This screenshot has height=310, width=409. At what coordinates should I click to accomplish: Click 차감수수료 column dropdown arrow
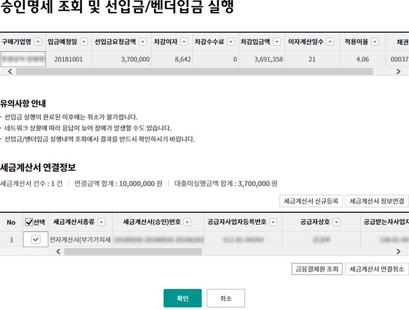230,42
